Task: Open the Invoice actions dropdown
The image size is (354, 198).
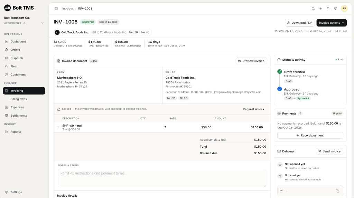Action: tap(332, 23)
